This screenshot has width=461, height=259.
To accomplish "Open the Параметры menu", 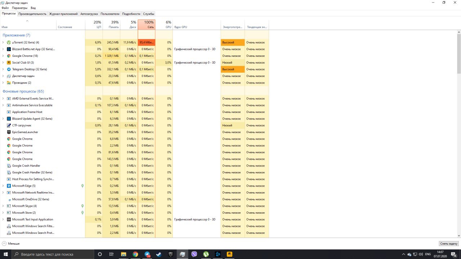I will click(19, 8).
